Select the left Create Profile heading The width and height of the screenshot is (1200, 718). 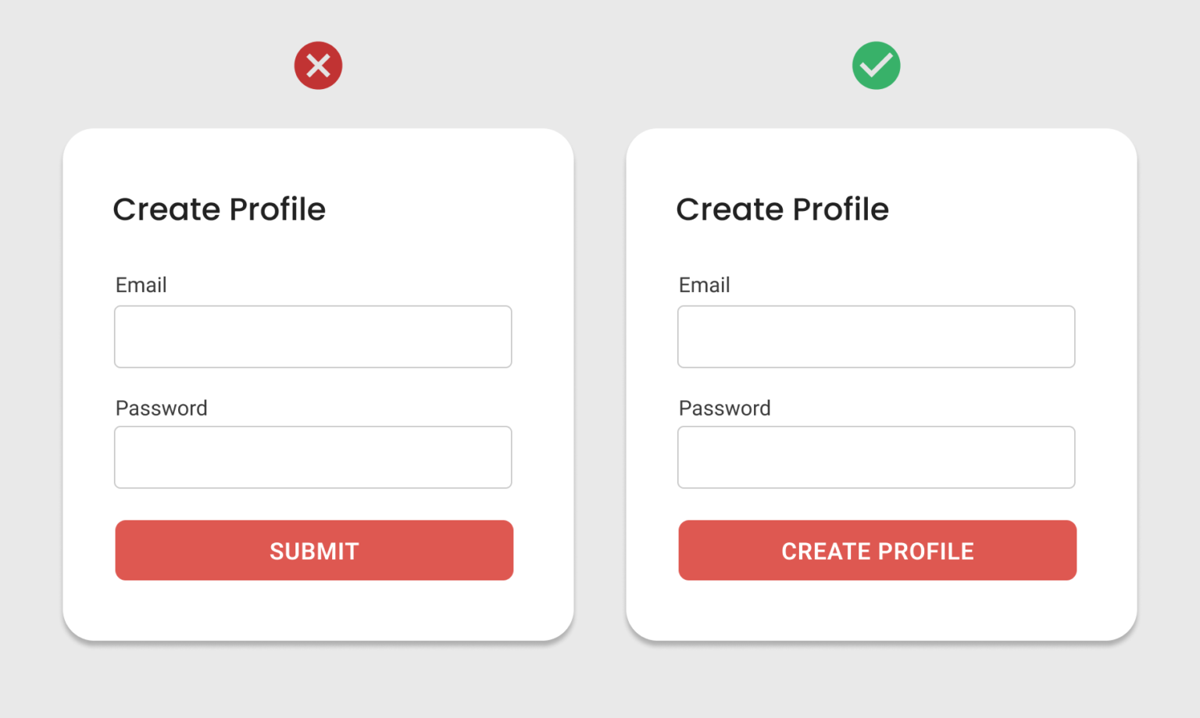220,209
